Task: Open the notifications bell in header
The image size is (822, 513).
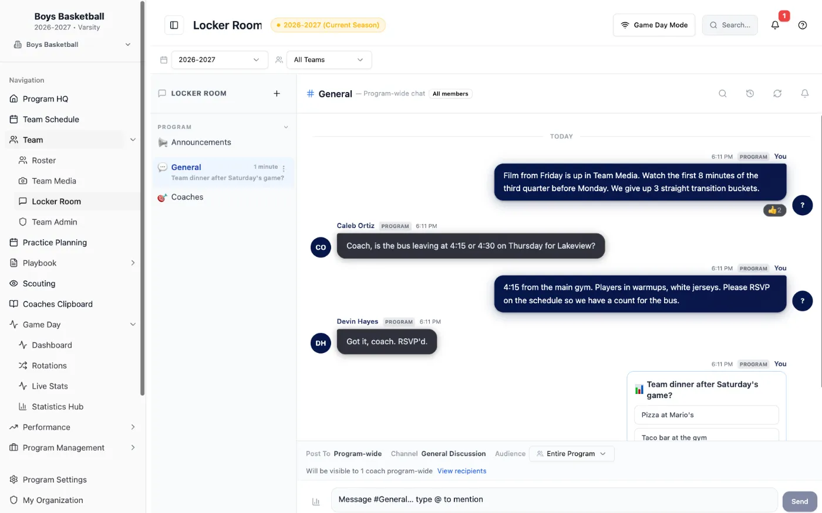Action: 775,25
